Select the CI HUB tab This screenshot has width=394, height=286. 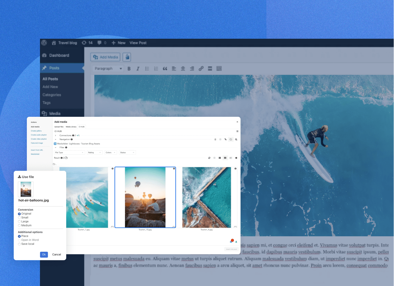click(81, 127)
